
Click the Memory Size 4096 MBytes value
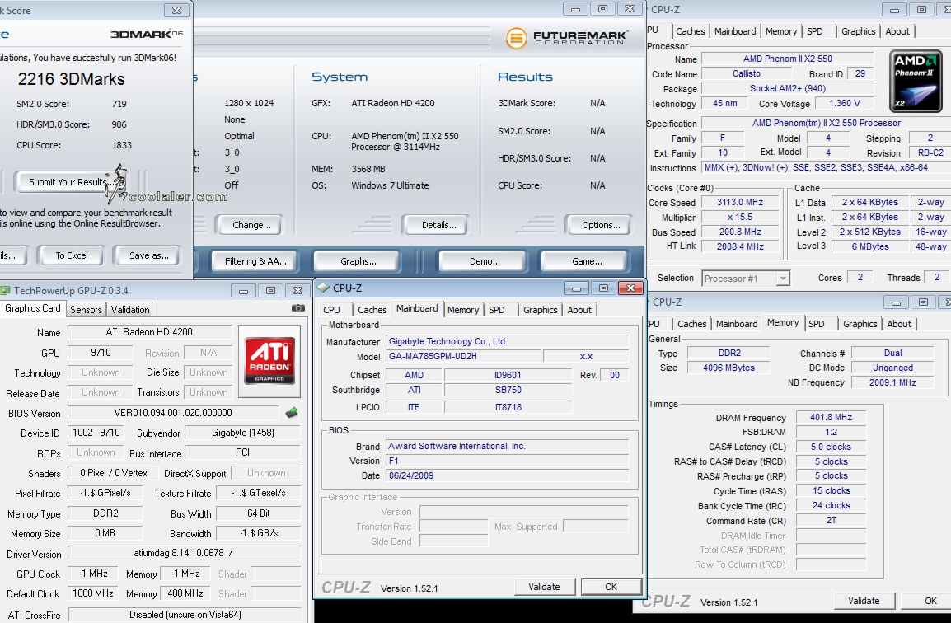tap(728, 368)
